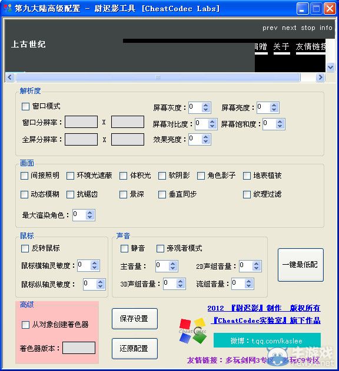The height and width of the screenshot is (371, 339).
Task: Click the 窗口分辨率 height input field
Action: point(128,122)
